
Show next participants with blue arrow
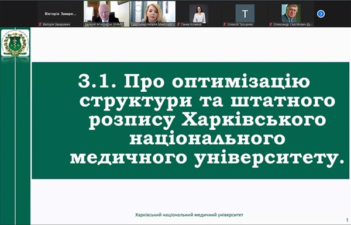tap(321, 14)
